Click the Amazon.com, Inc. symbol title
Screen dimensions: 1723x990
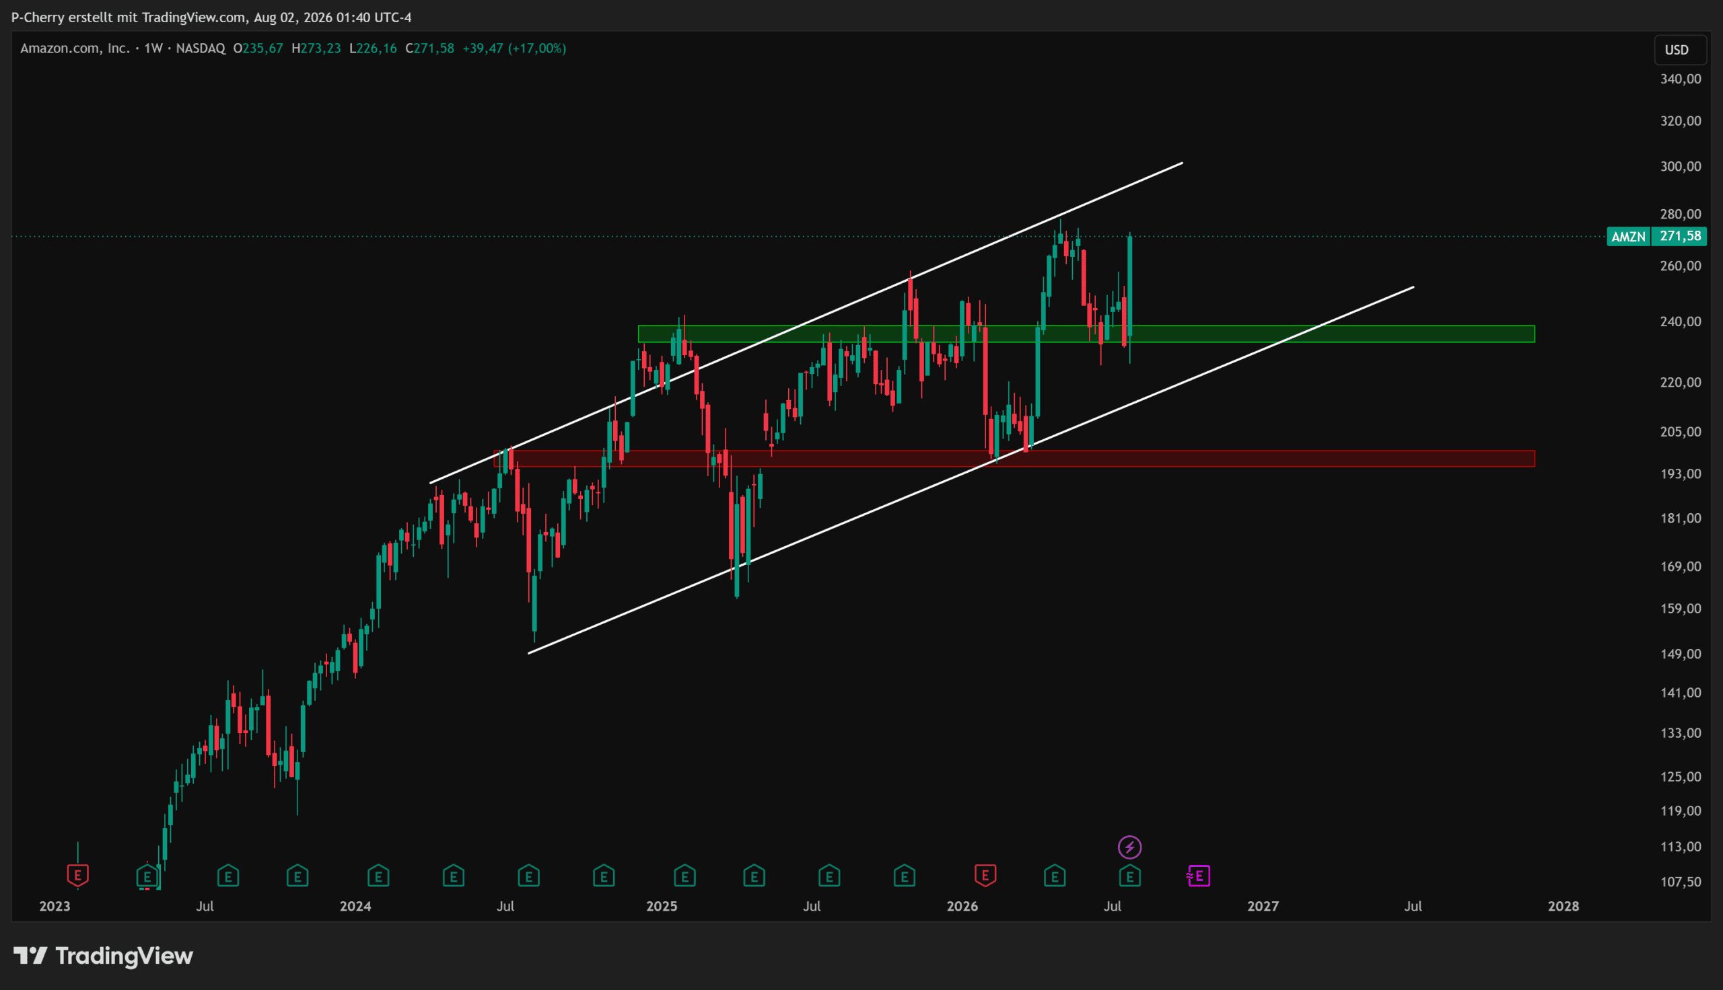click(75, 48)
